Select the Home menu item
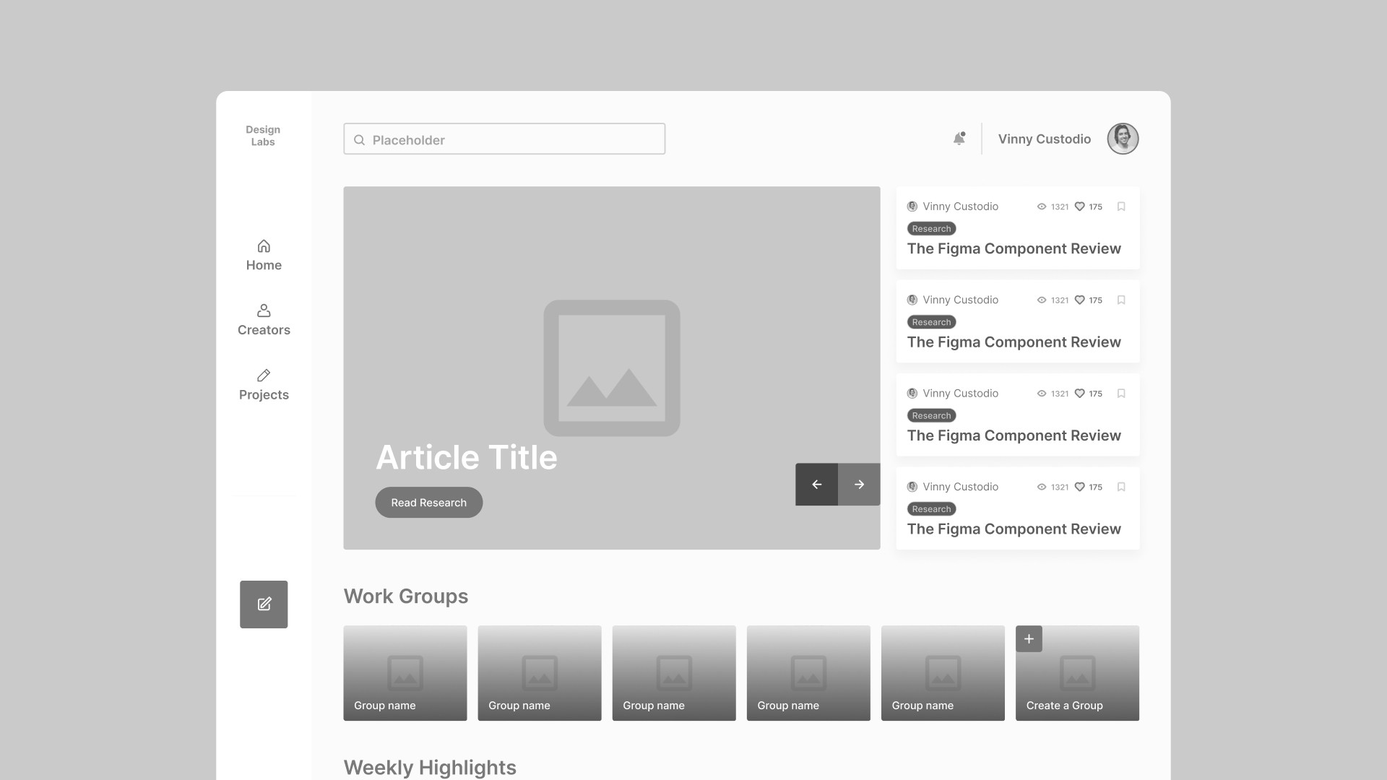The height and width of the screenshot is (780, 1387). point(264,255)
